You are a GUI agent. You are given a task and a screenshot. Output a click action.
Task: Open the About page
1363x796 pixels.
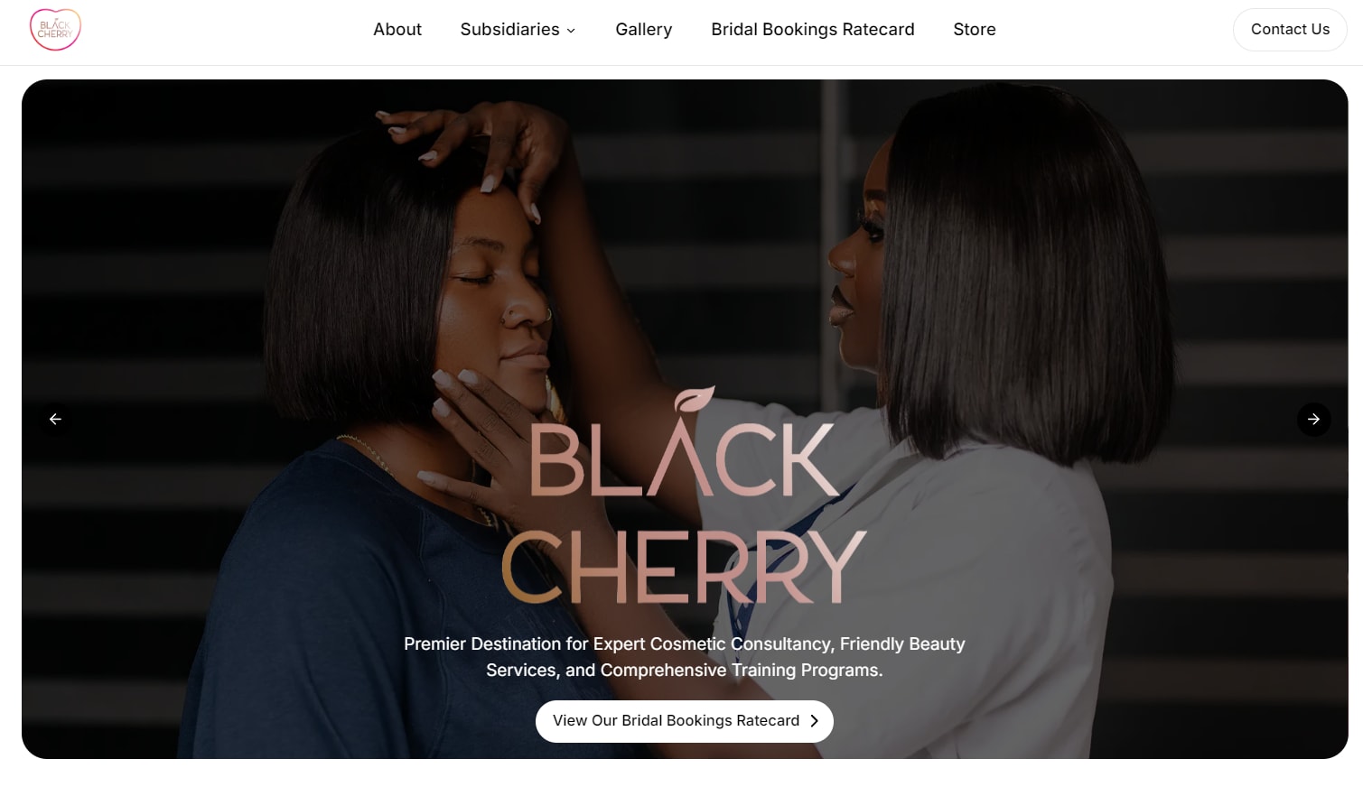click(x=397, y=30)
